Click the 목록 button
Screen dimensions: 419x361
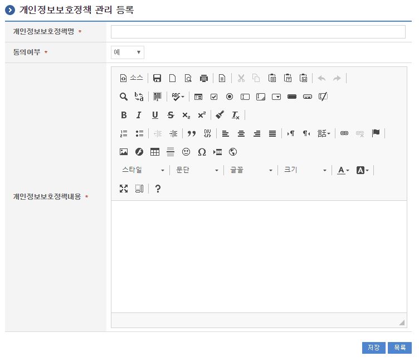coord(399,348)
